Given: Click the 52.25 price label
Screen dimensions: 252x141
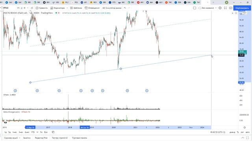Looking at the screenshot, I should 241,83.
